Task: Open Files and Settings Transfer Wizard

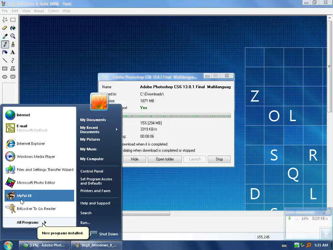Action: 39,170
